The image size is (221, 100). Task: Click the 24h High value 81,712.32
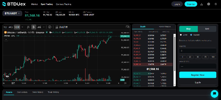pos(48,15)
